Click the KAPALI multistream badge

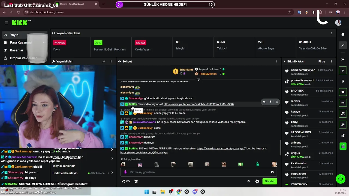140,43
